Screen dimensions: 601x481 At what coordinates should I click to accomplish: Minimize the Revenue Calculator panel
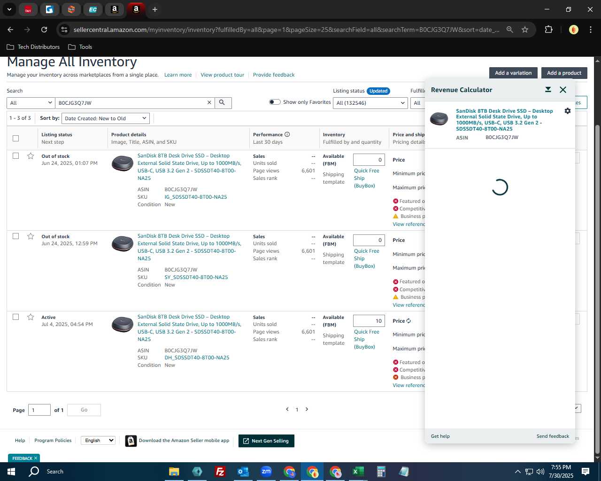coord(548,90)
